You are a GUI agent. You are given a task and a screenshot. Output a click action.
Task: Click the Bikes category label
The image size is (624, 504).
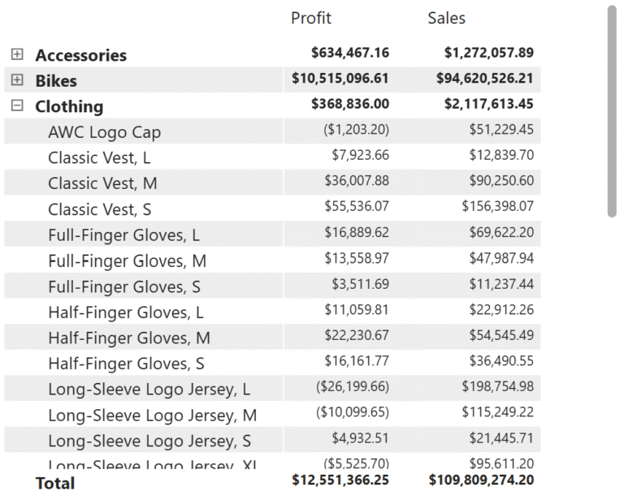pos(56,81)
